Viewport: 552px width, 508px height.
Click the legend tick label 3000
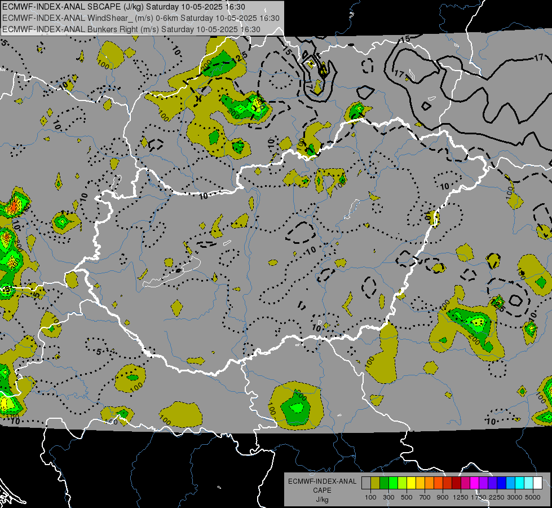(515, 497)
